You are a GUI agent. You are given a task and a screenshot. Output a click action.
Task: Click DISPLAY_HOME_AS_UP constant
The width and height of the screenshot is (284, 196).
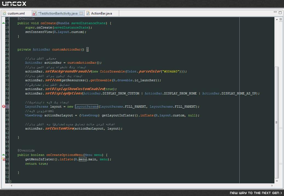click(x=239, y=93)
